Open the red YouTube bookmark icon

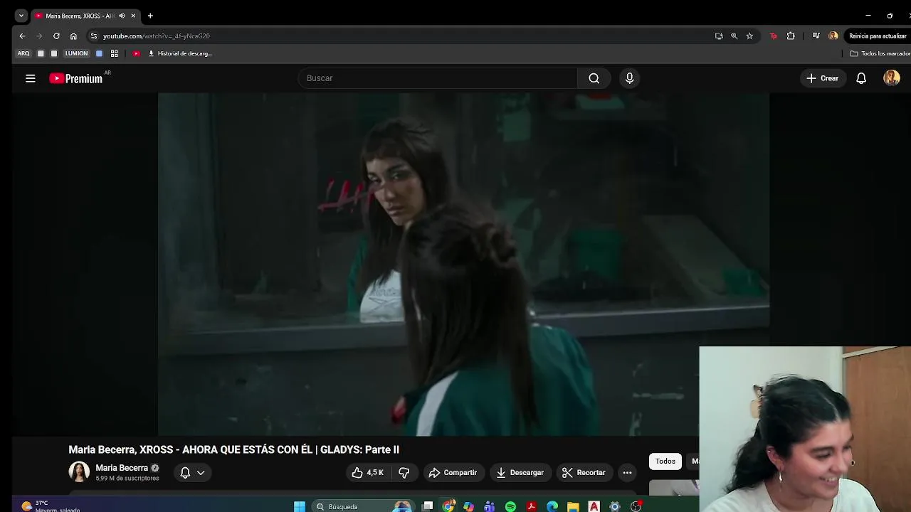point(136,53)
